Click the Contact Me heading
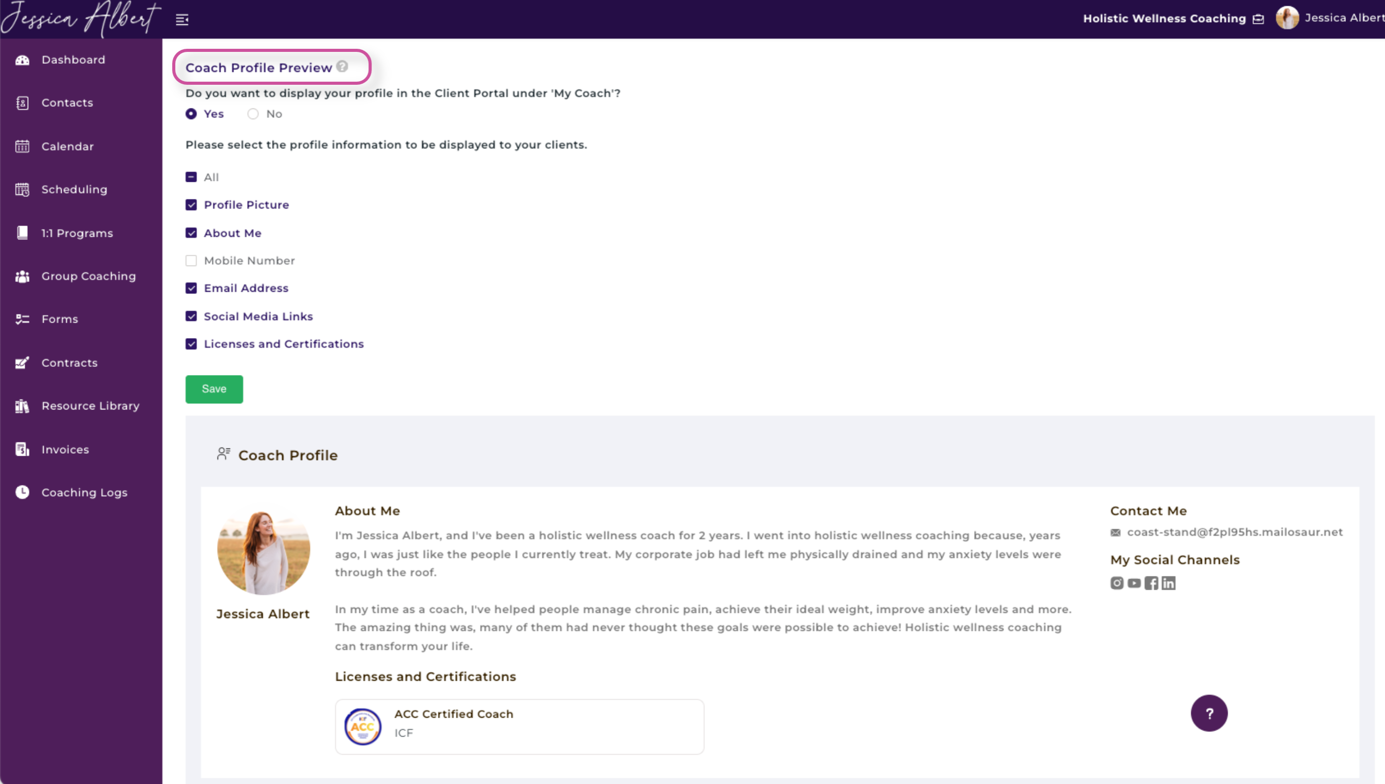Viewport: 1385px width, 784px height. 1148,511
